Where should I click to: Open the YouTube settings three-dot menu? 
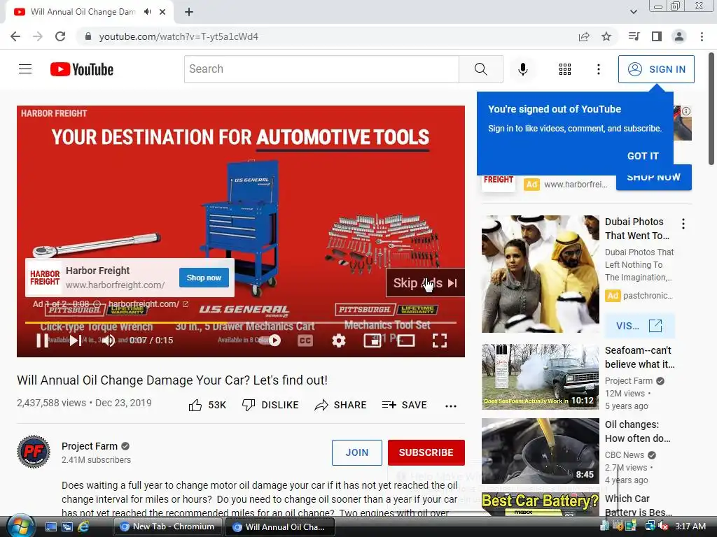coord(598,69)
